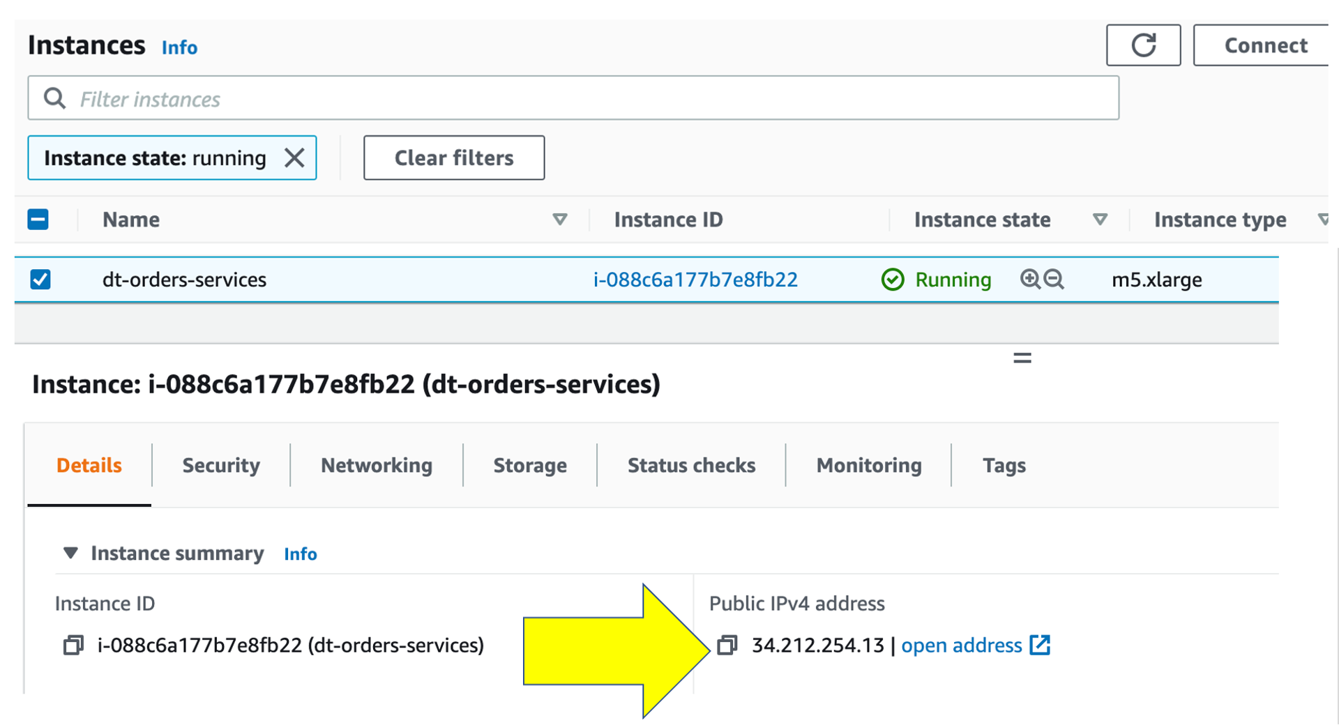Copy the Public IPv4 address
This screenshot has height=725, width=1339.
point(727,646)
